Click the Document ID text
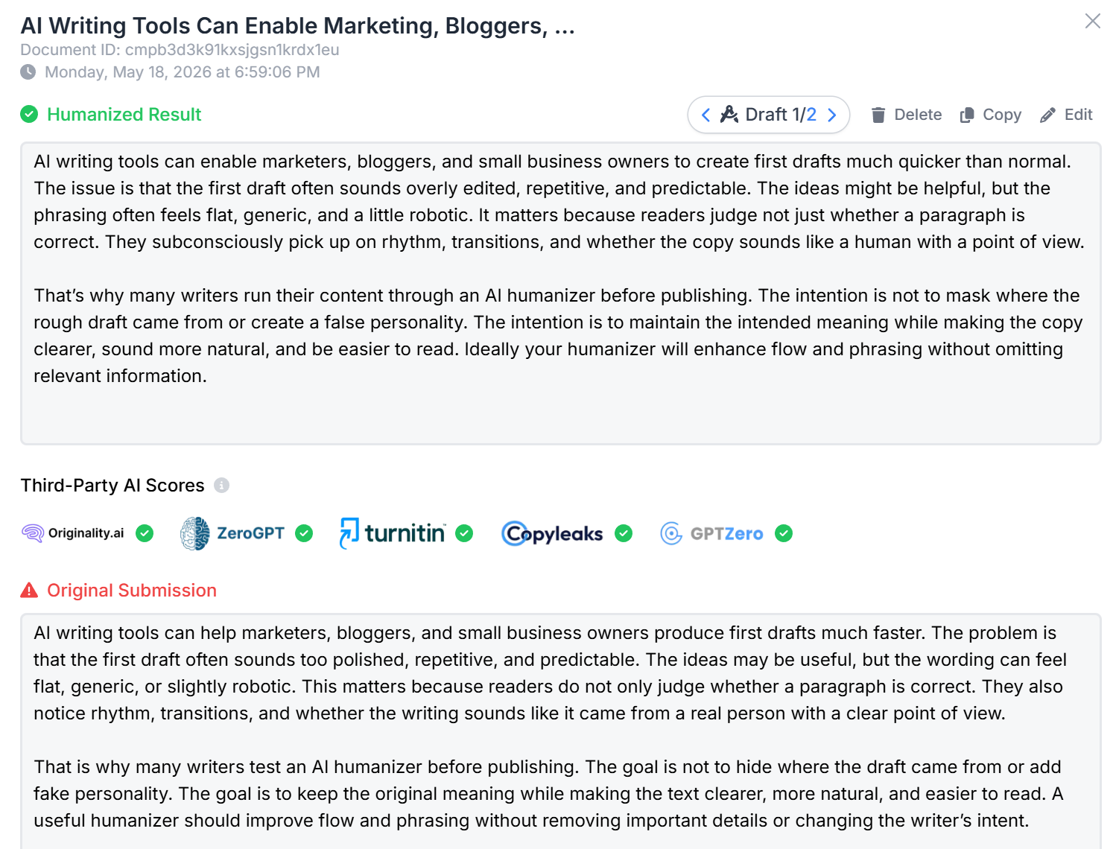 180,50
